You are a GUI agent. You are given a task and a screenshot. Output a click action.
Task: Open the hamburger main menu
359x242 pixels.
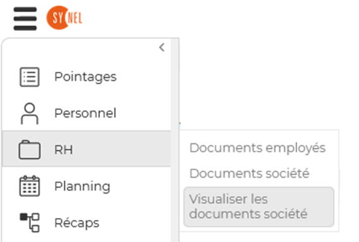click(x=25, y=18)
